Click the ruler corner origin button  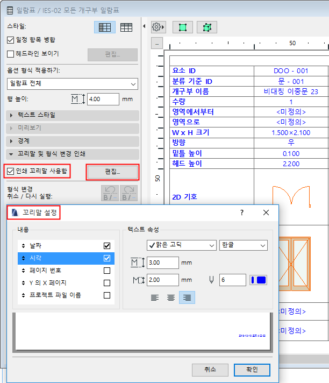pyautogui.click(x=157, y=44)
